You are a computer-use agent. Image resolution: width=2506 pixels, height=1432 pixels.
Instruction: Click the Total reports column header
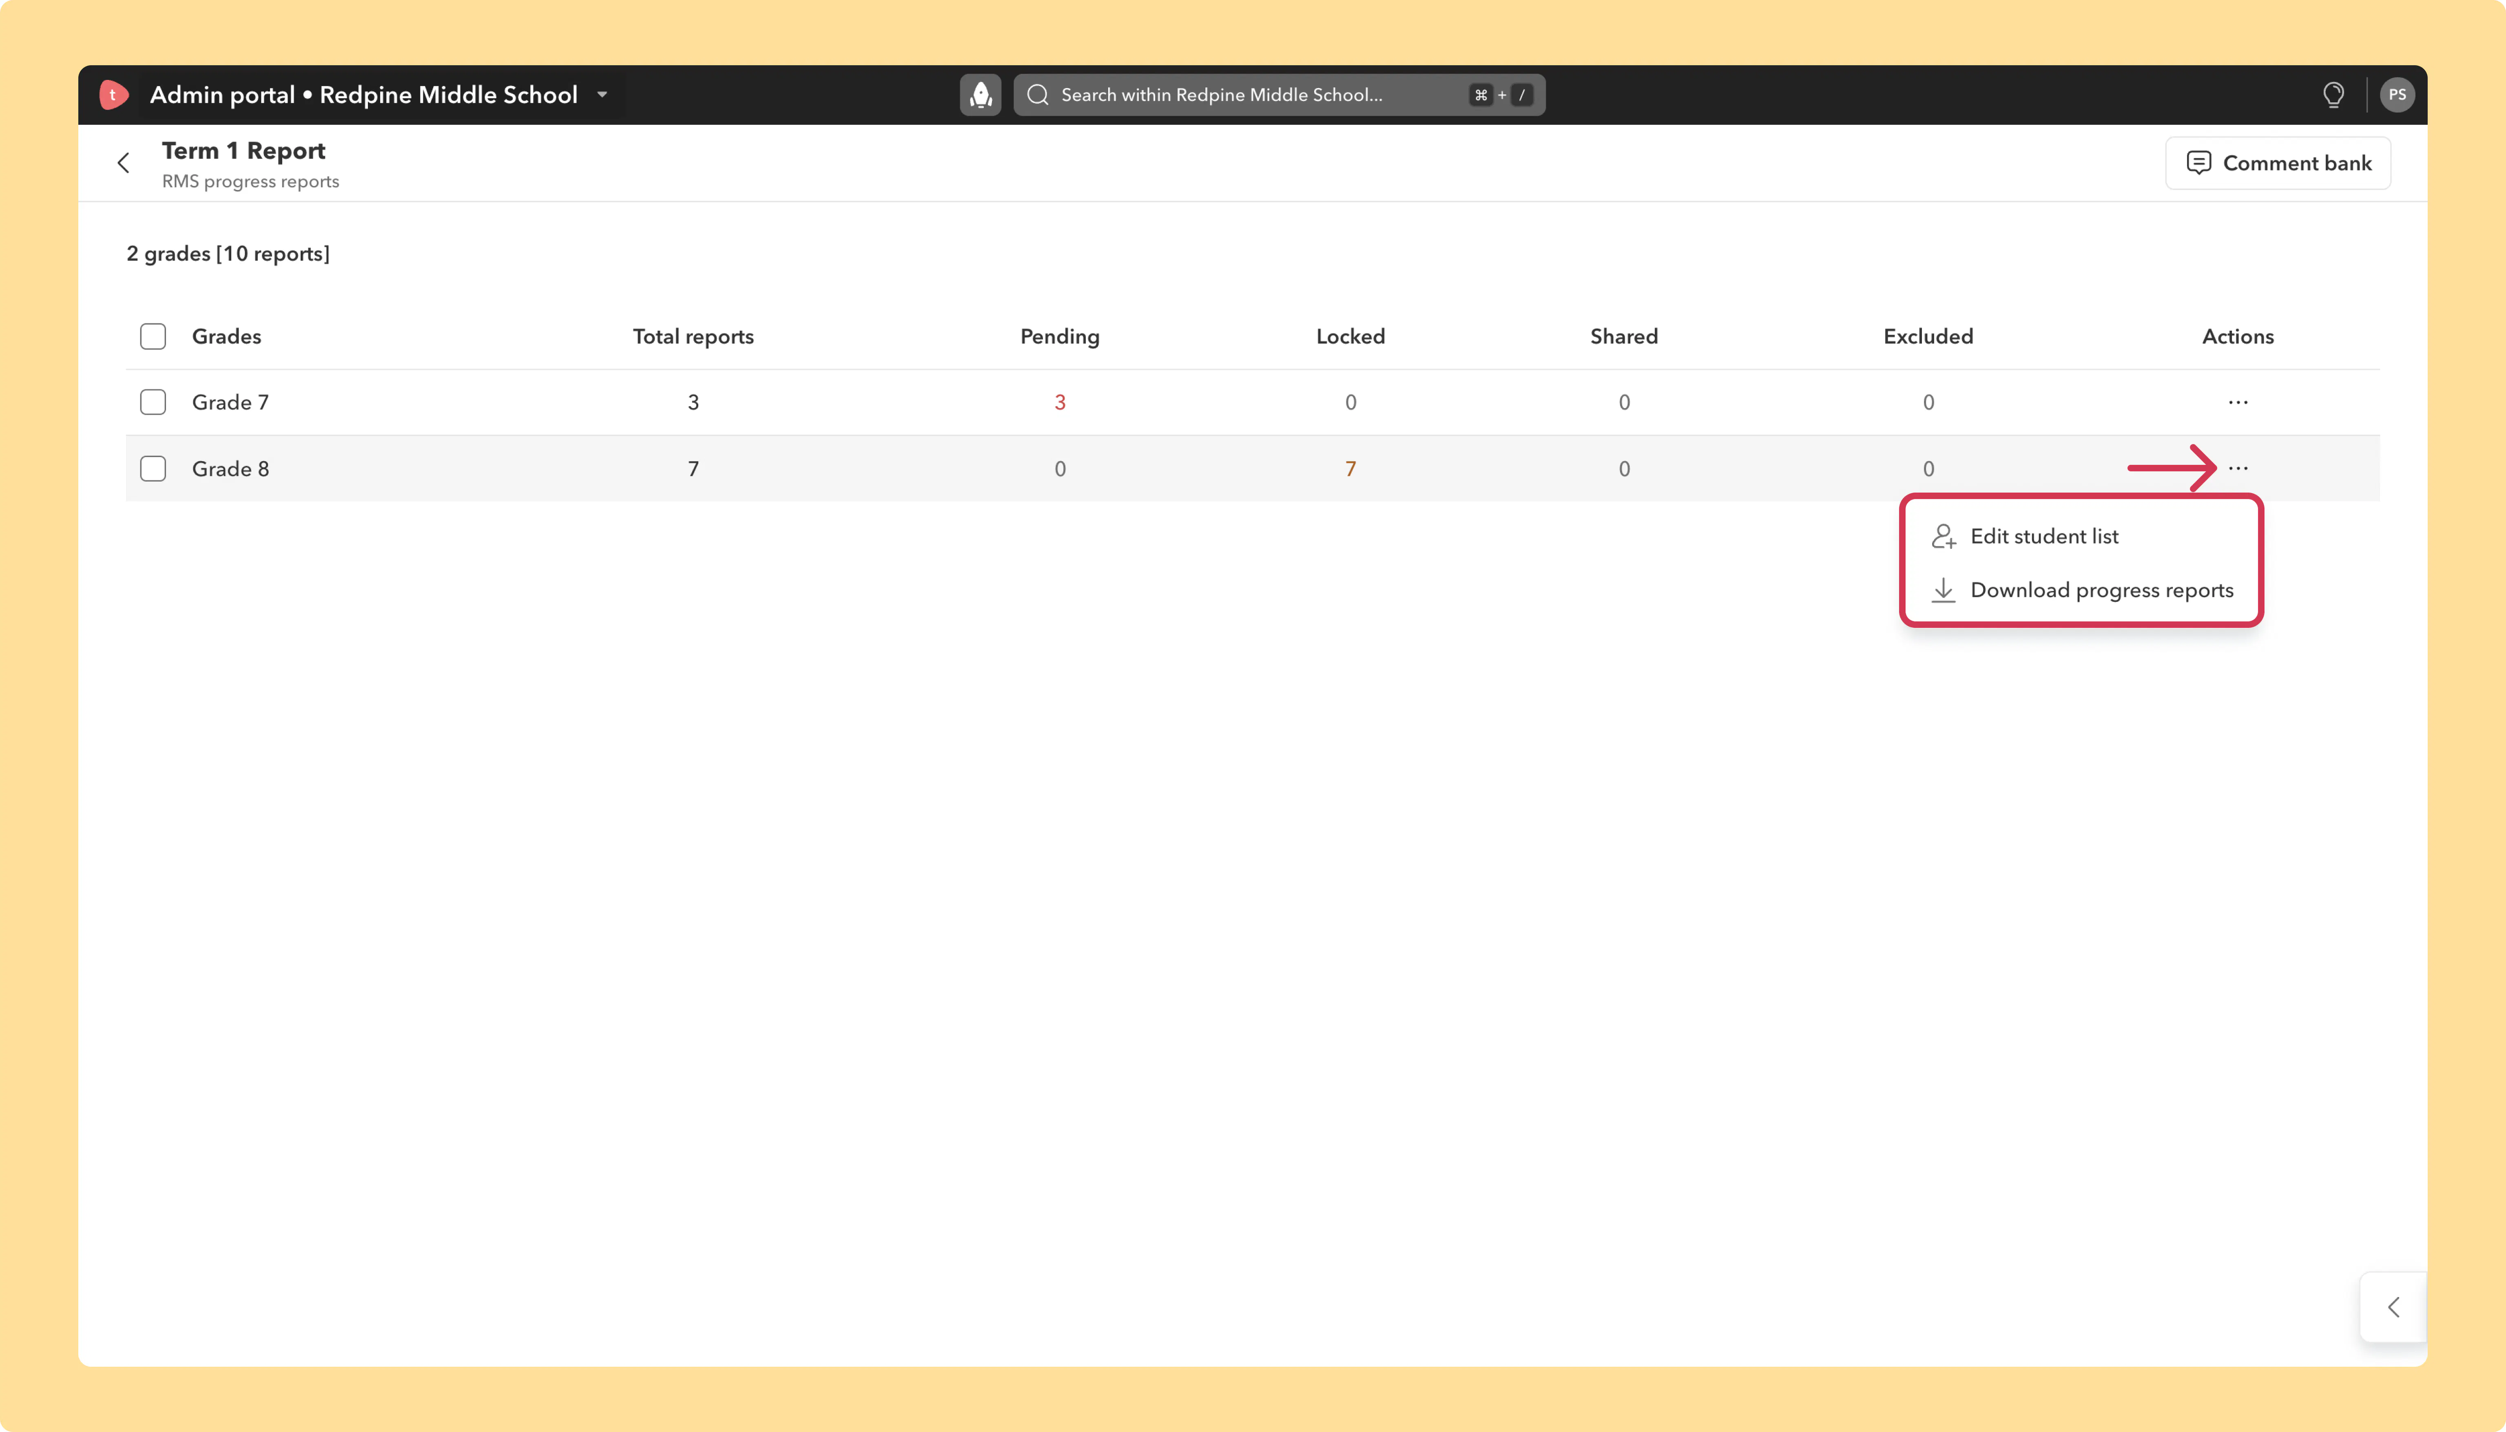coord(693,336)
